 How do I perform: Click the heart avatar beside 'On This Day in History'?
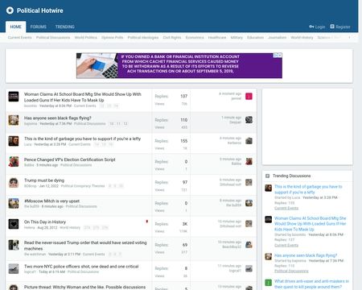(x=14, y=224)
